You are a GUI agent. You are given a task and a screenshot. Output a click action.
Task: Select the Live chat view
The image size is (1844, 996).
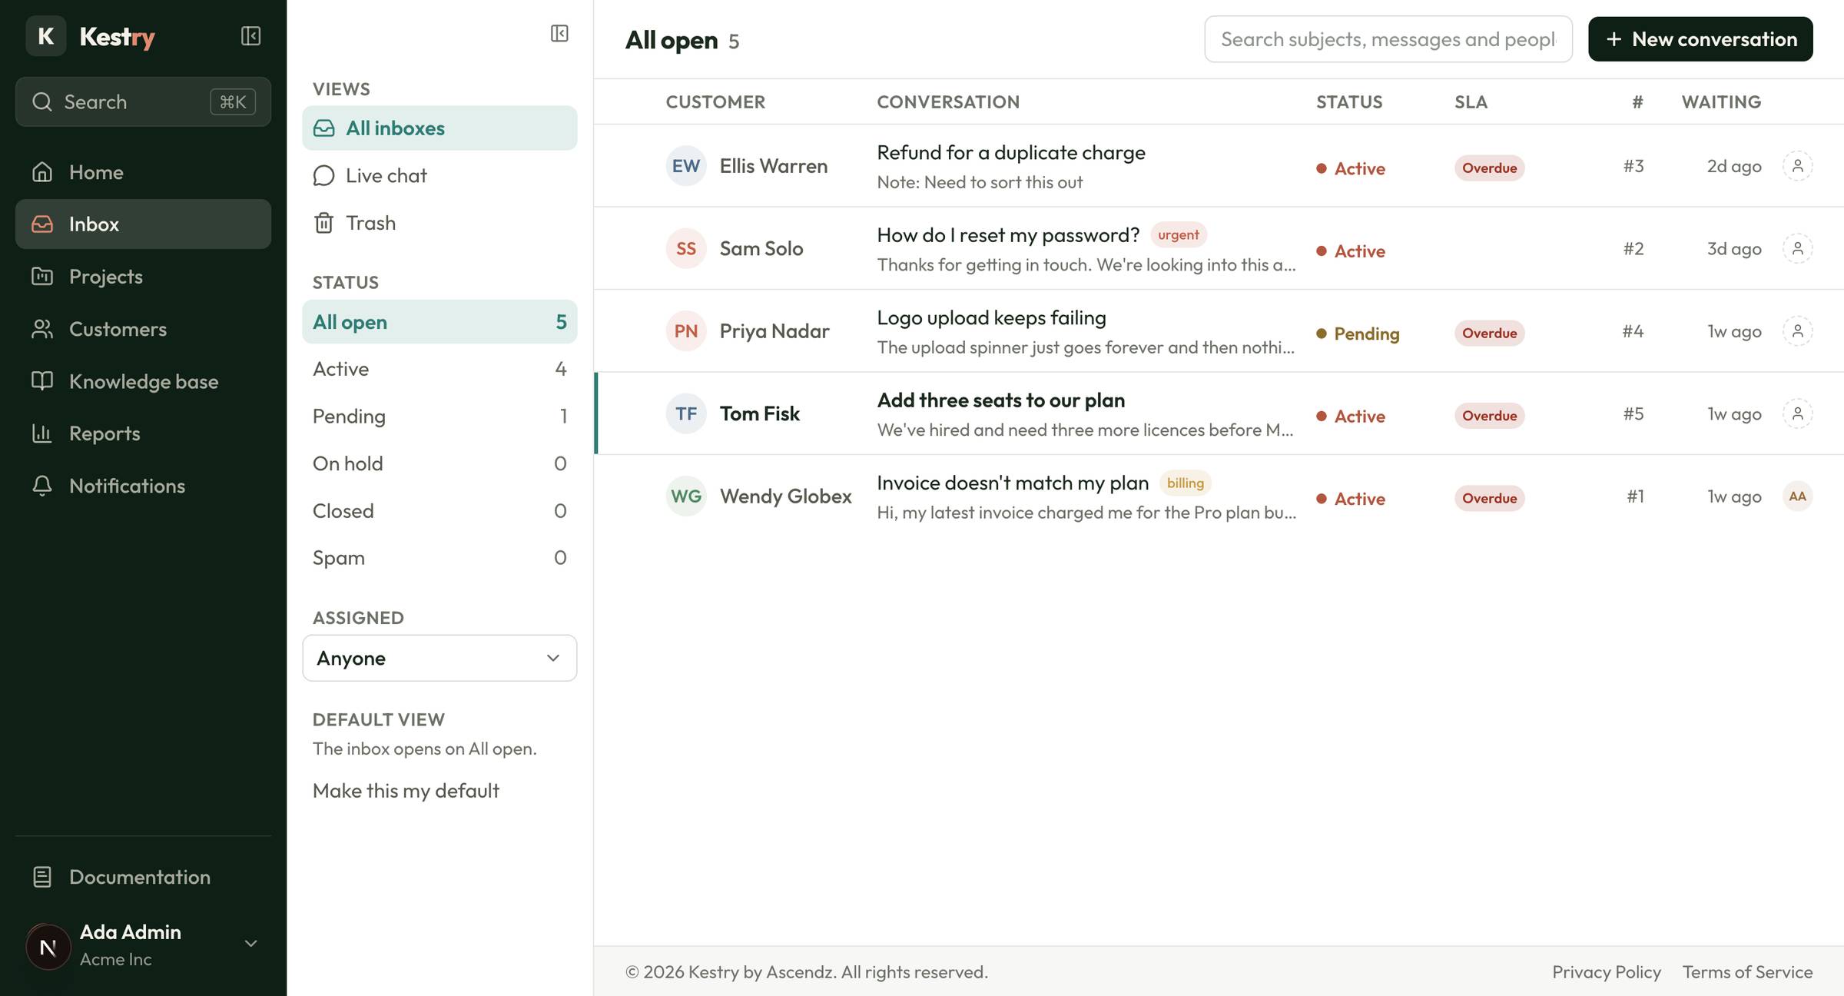[x=439, y=176]
